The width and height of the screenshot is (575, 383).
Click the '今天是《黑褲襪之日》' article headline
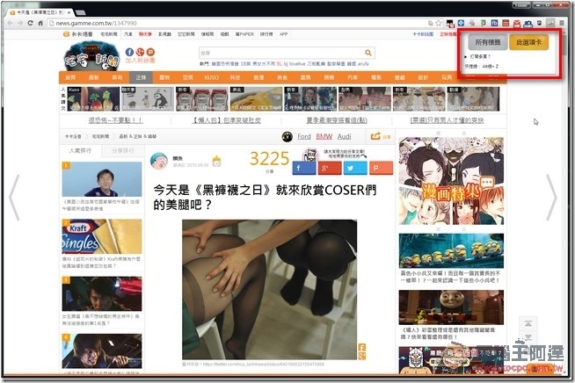(x=265, y=197)
